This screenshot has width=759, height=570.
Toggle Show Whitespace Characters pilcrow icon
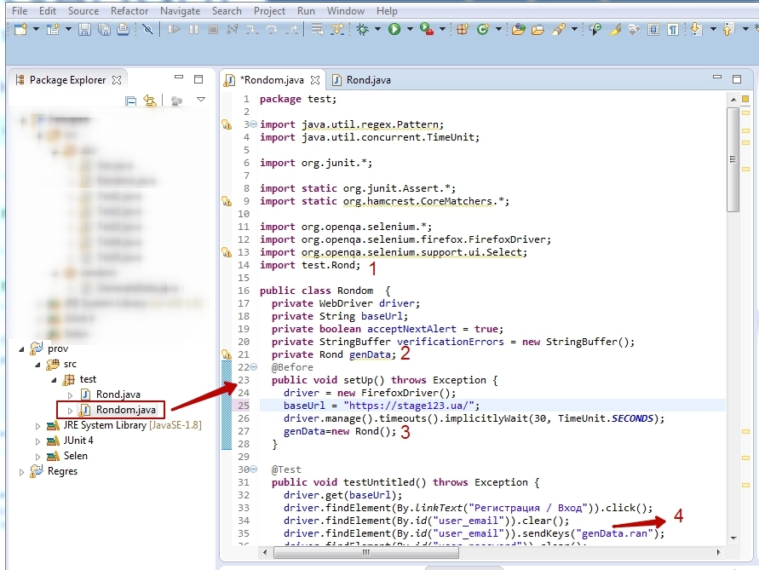point(673,30)
